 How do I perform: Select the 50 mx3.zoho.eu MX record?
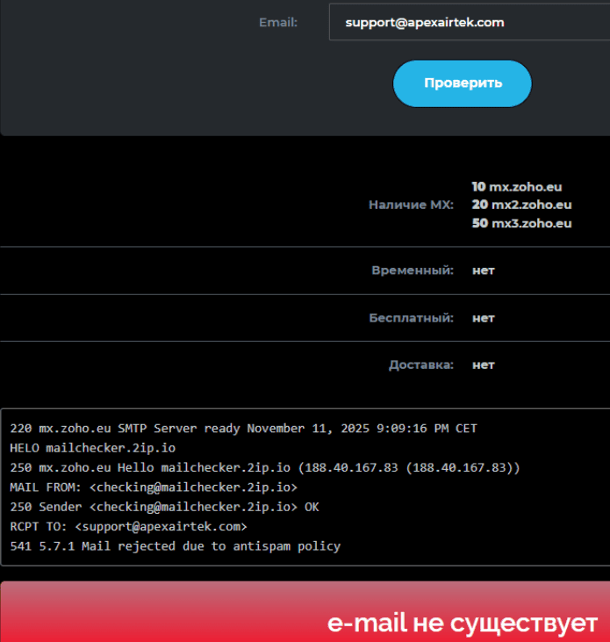pos(521,223)
